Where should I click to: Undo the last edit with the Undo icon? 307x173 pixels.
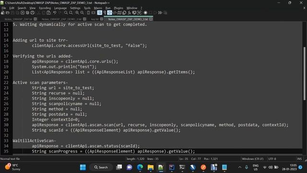(x=55, y=13)
